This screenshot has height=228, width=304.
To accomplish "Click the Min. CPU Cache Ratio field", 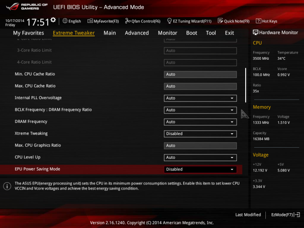I will pyautogui.click(x=200, y=74).
